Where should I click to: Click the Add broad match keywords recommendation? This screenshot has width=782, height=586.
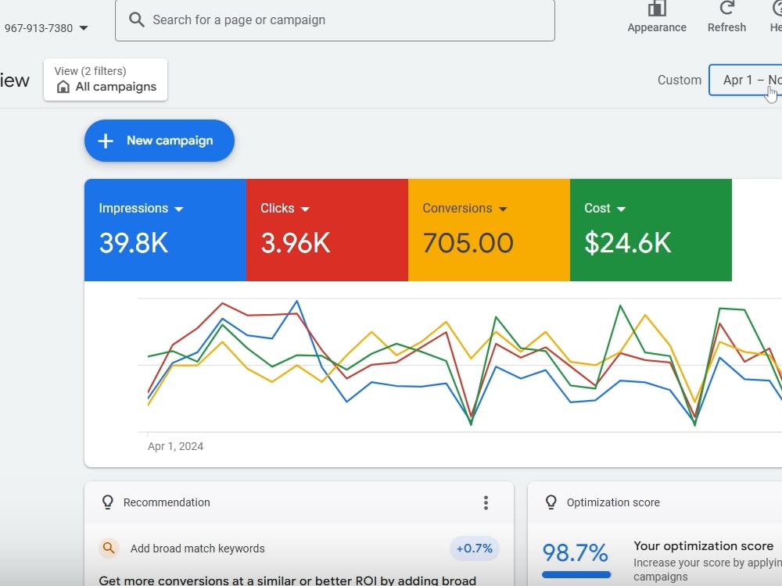(x=198, y=548)
